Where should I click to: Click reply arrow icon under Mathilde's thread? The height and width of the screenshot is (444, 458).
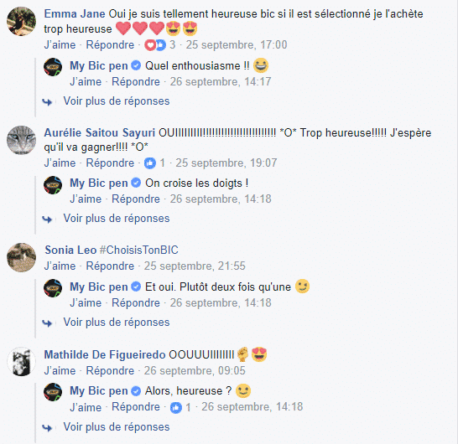pyautogui.click(x=47, y=428)
